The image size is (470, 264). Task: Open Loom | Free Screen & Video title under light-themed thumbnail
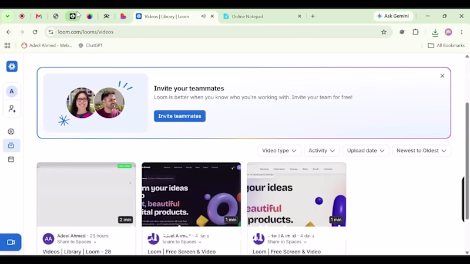[x=287, y=252]
